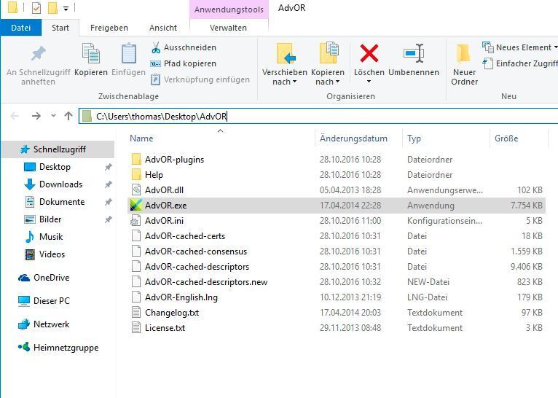Click pin icon next to Dokumente
Screen dimensions: 558x398
pos(109,202)
